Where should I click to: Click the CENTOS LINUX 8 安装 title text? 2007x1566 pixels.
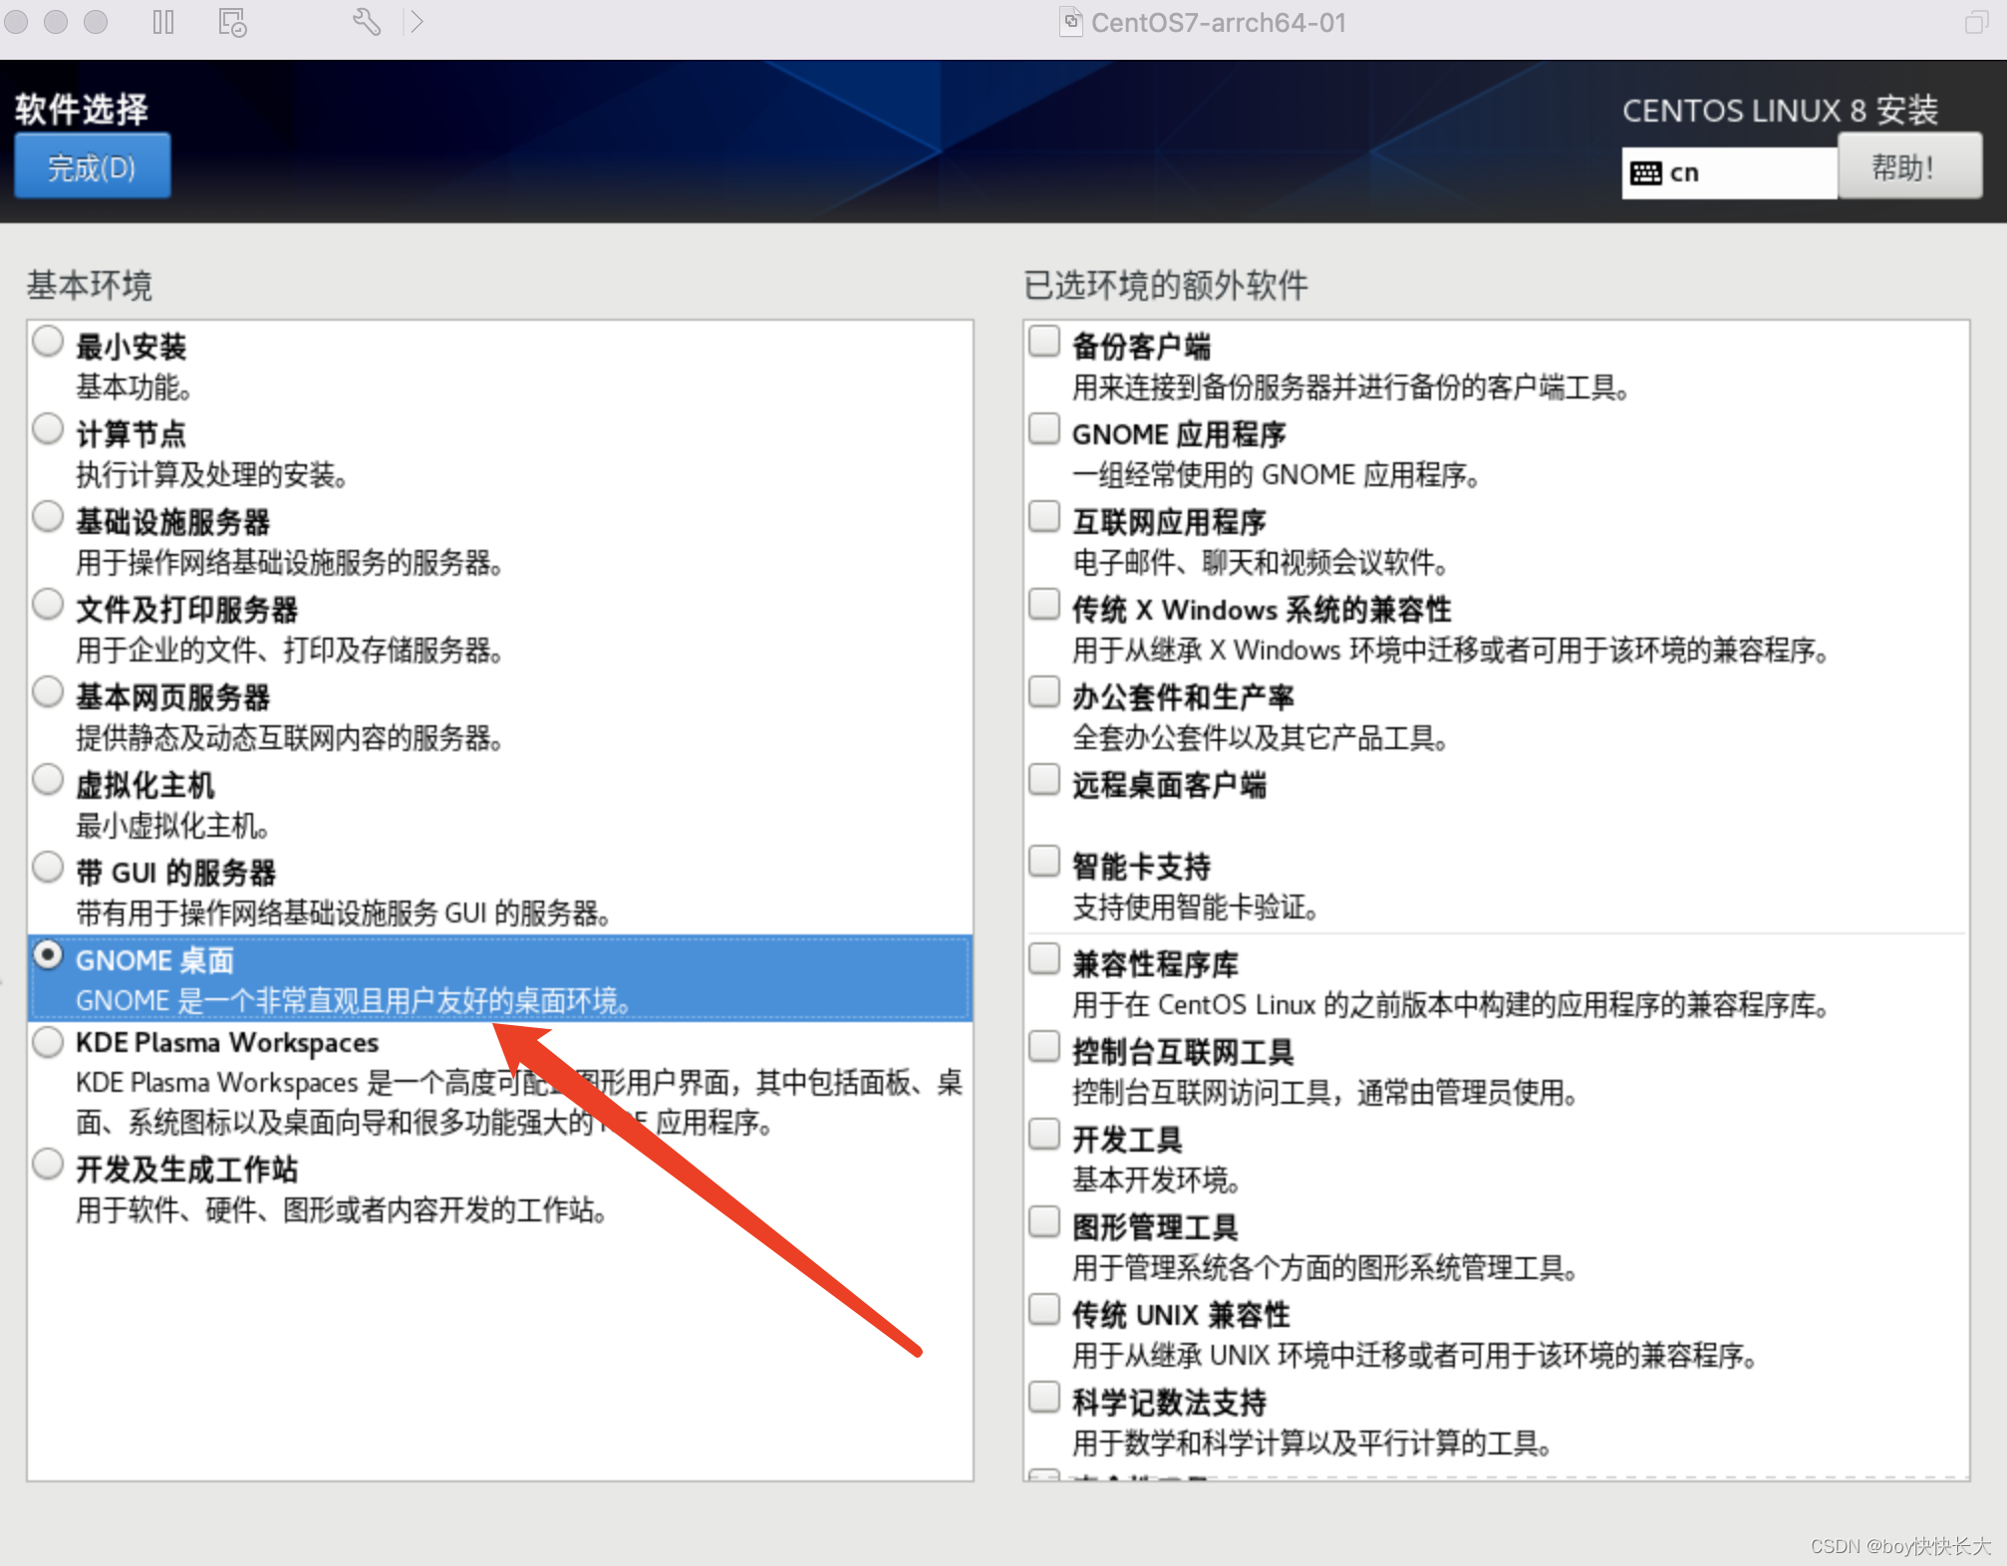1781,111
